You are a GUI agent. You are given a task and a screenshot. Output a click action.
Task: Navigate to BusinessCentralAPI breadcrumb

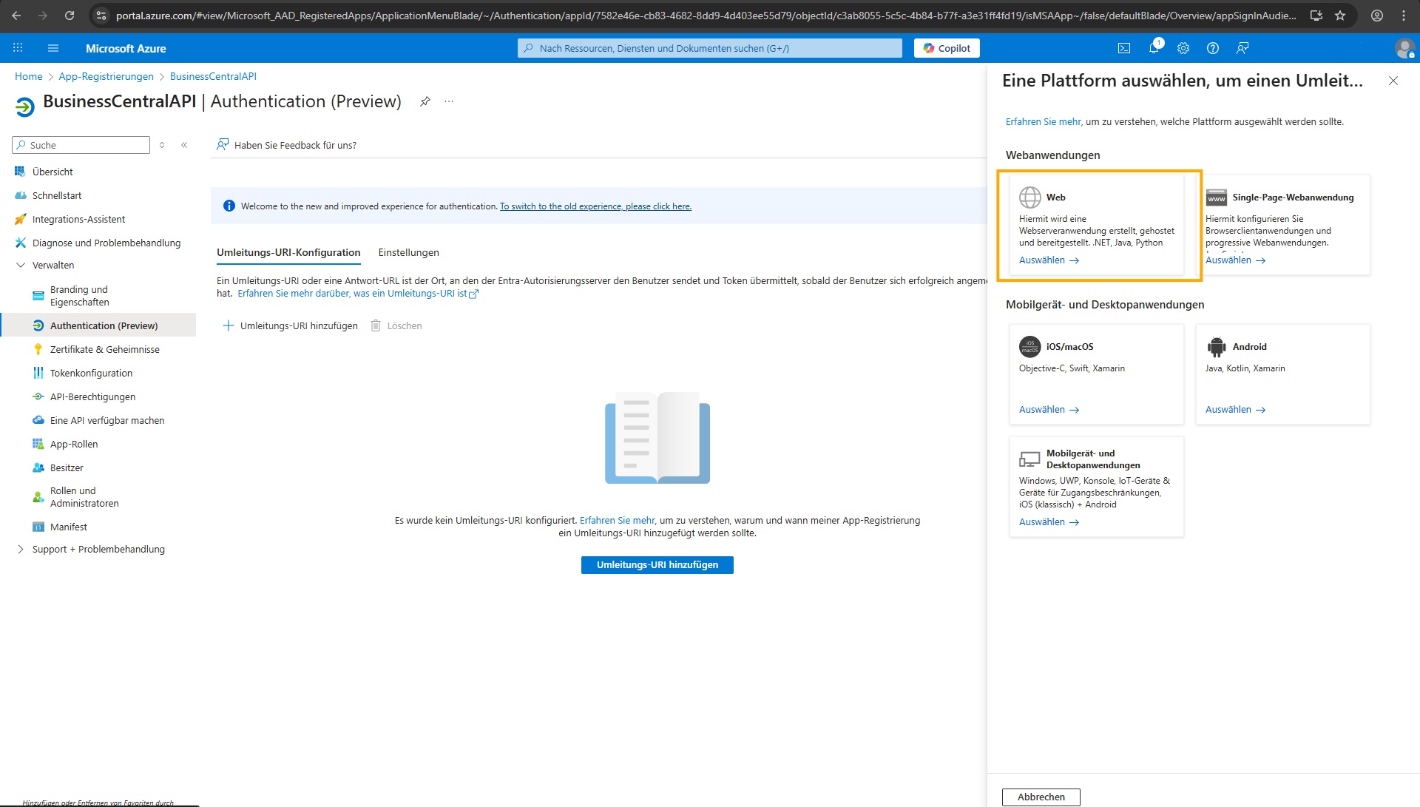[213, 76]
